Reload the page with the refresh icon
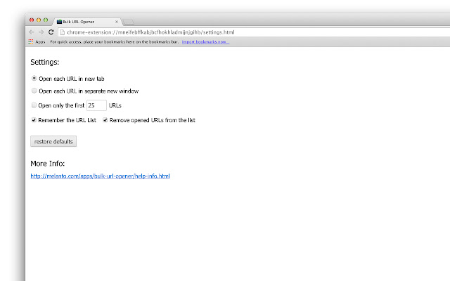Screen dimensions: 450x281 point(51,32)
